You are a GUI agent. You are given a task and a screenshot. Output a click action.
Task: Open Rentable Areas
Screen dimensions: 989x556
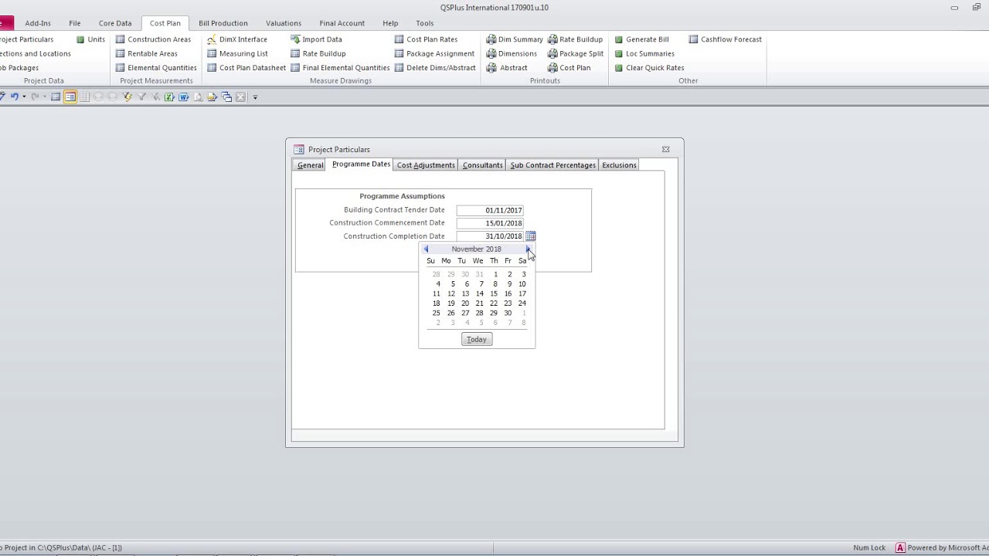coord(147,53)
